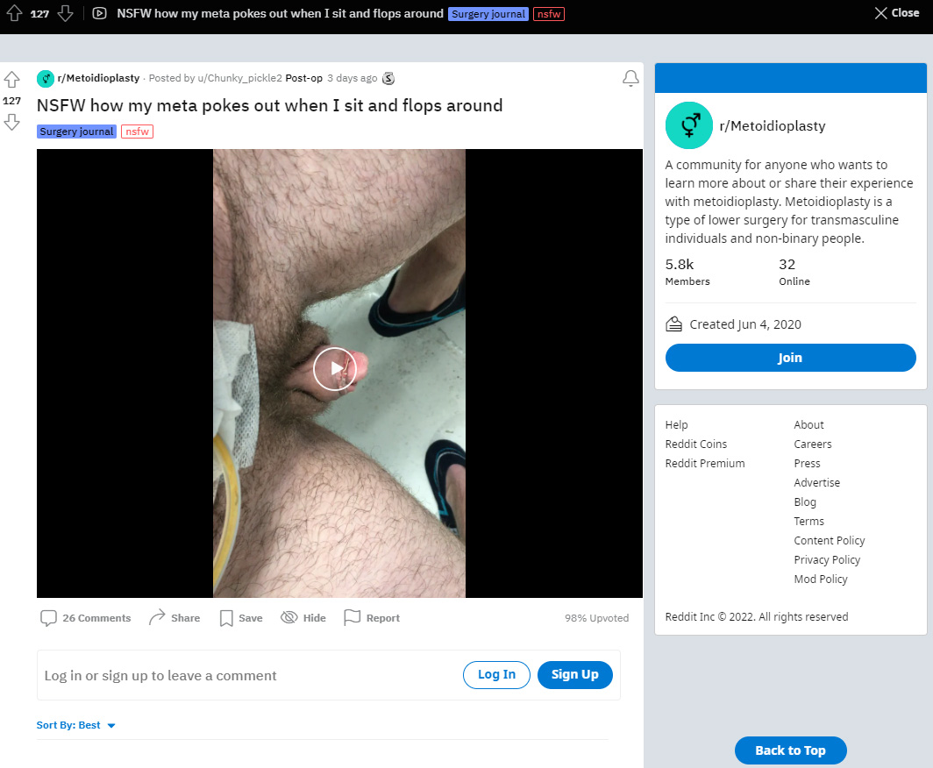Click Back to Top button

tap(790, 750)
